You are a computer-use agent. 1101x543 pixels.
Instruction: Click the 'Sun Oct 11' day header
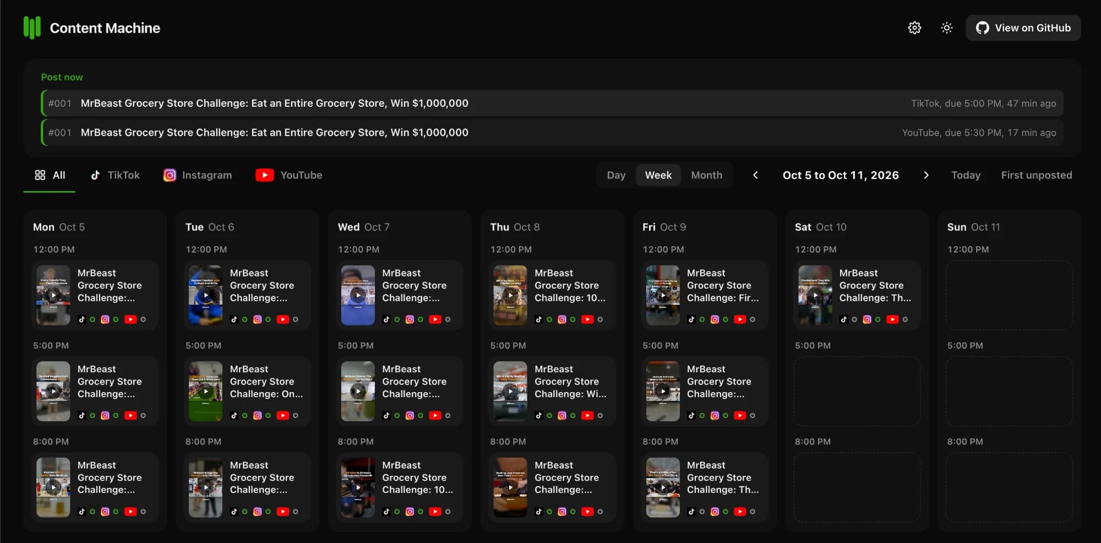pos(973,227)
